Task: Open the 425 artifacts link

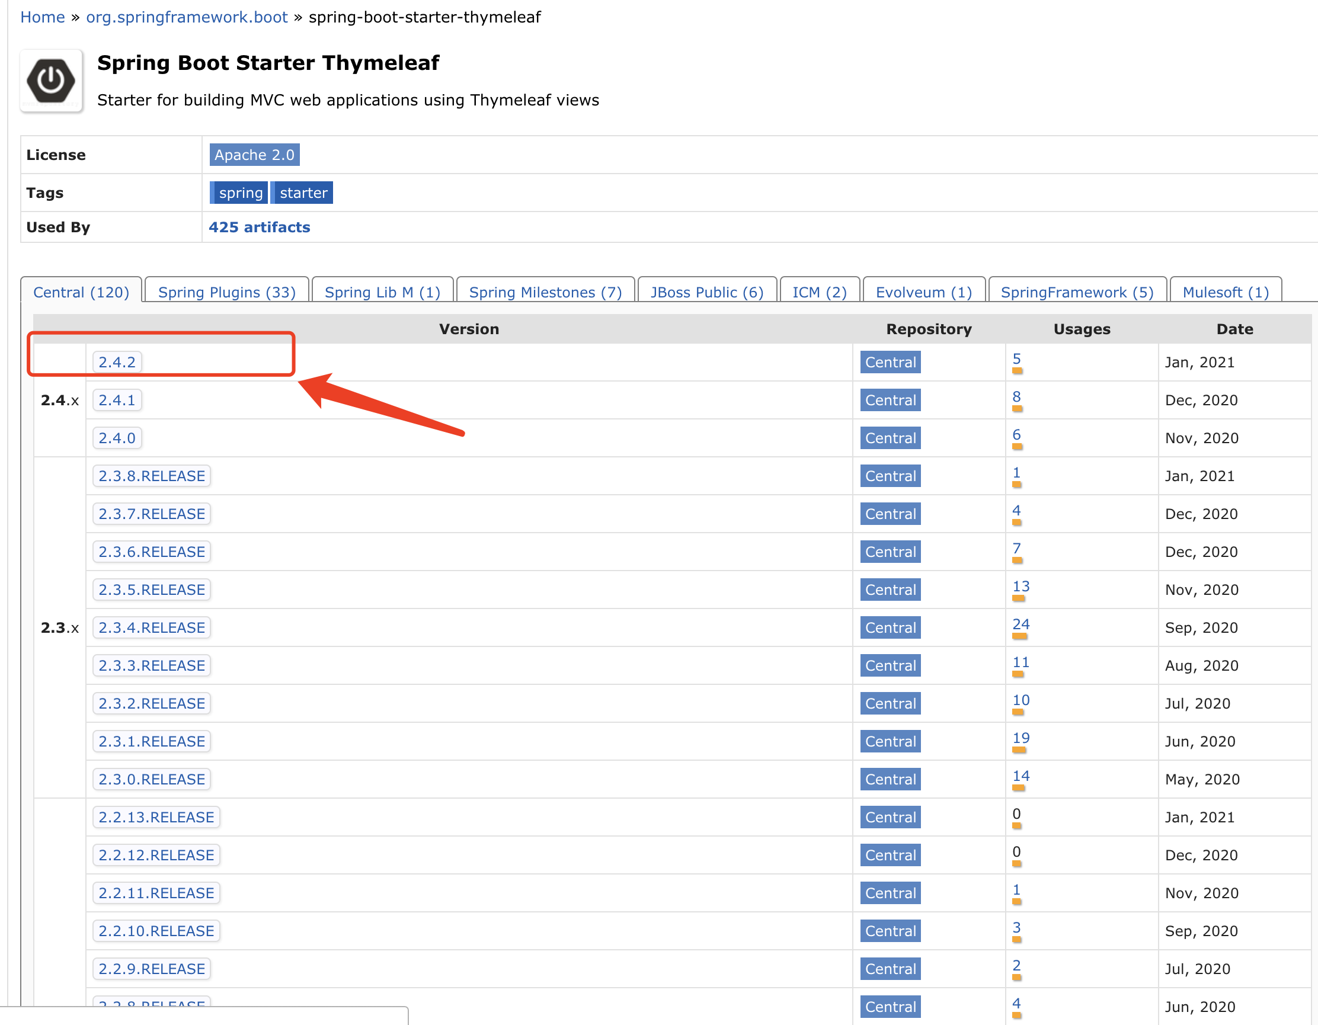Action: pos(259,228)
